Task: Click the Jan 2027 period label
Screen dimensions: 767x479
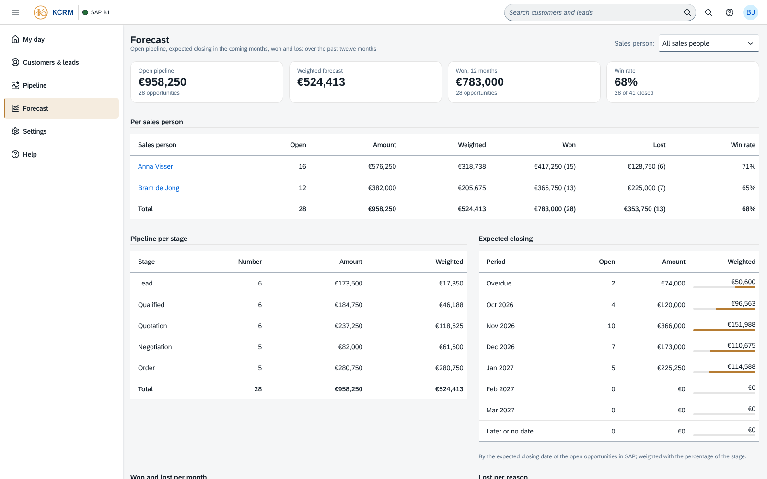Action: pos(500,368)
